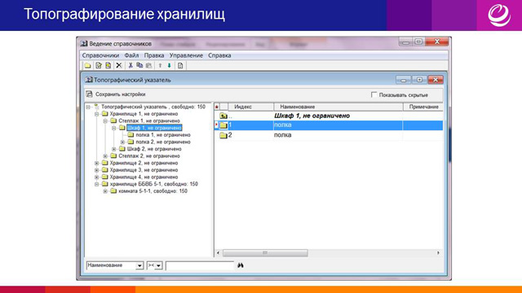
Task: Collapse the Стеллаж 1 tree node
Action: coord(105,121)
